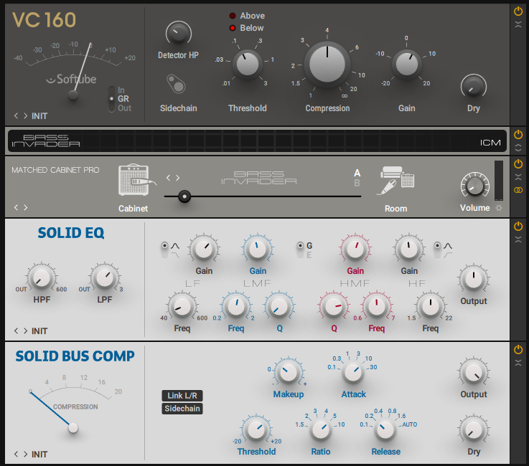Click the Makeup knob

point(289,373)
